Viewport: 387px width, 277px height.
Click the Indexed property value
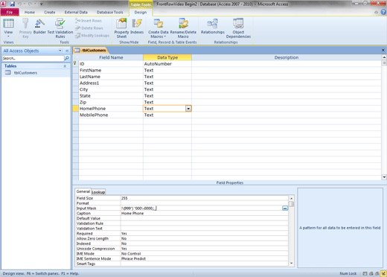coord(204,243)
